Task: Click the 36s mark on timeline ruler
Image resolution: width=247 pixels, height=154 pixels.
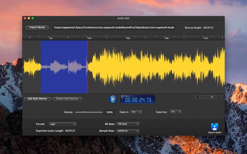Action: (x=127, y=38)
